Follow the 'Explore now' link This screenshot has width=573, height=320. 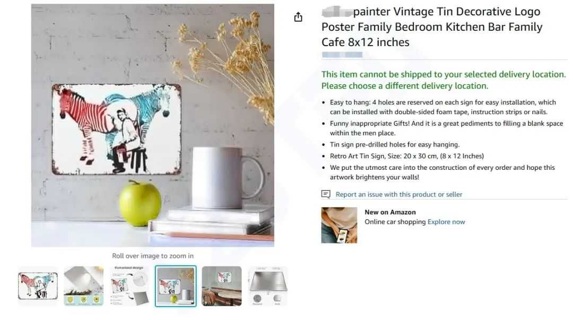(x=446, y=222)
